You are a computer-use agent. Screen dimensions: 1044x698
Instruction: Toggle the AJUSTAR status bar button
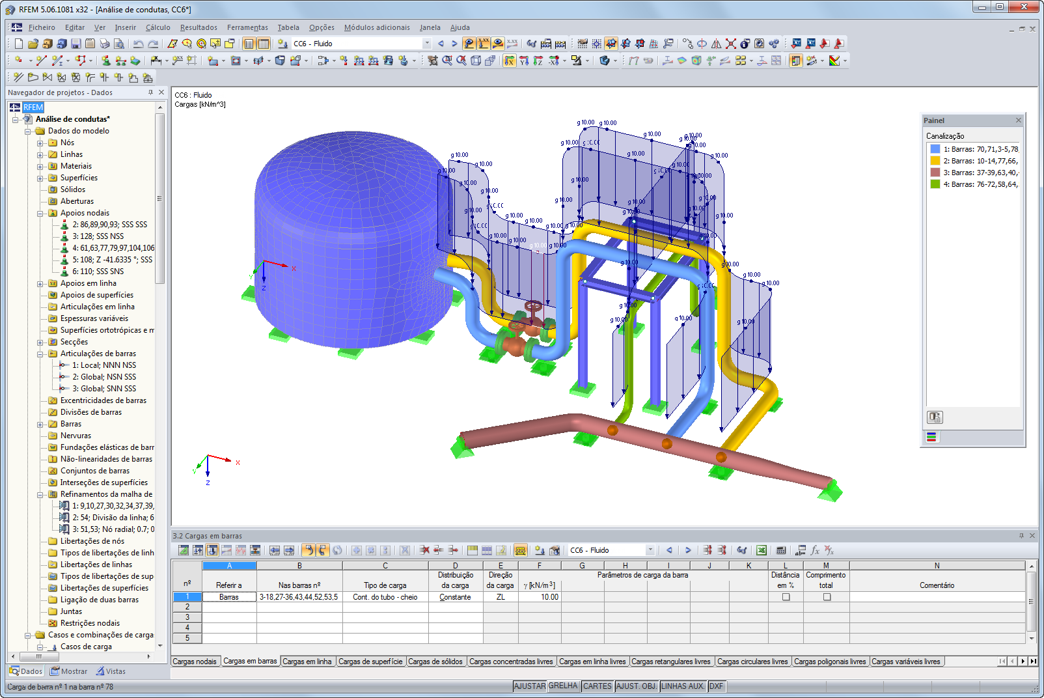[530, 686]
